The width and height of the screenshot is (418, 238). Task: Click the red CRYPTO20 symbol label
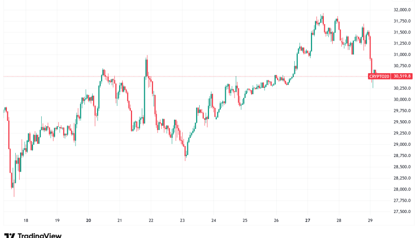tap(379, 76)
